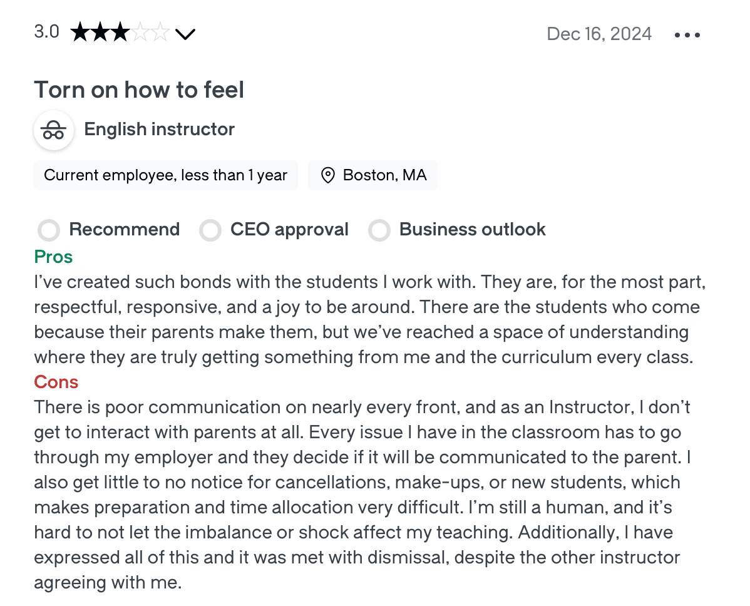Click the first filled star

(80, 33)
